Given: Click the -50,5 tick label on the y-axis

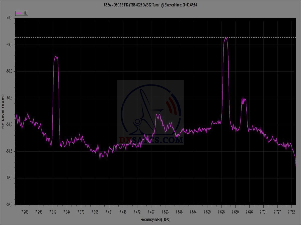Looking at the screenshot, I should (9, 98).
